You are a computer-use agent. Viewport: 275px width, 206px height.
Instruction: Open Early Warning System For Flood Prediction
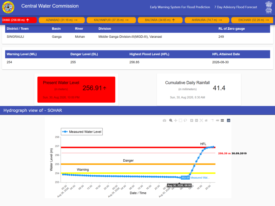[180, 7]
